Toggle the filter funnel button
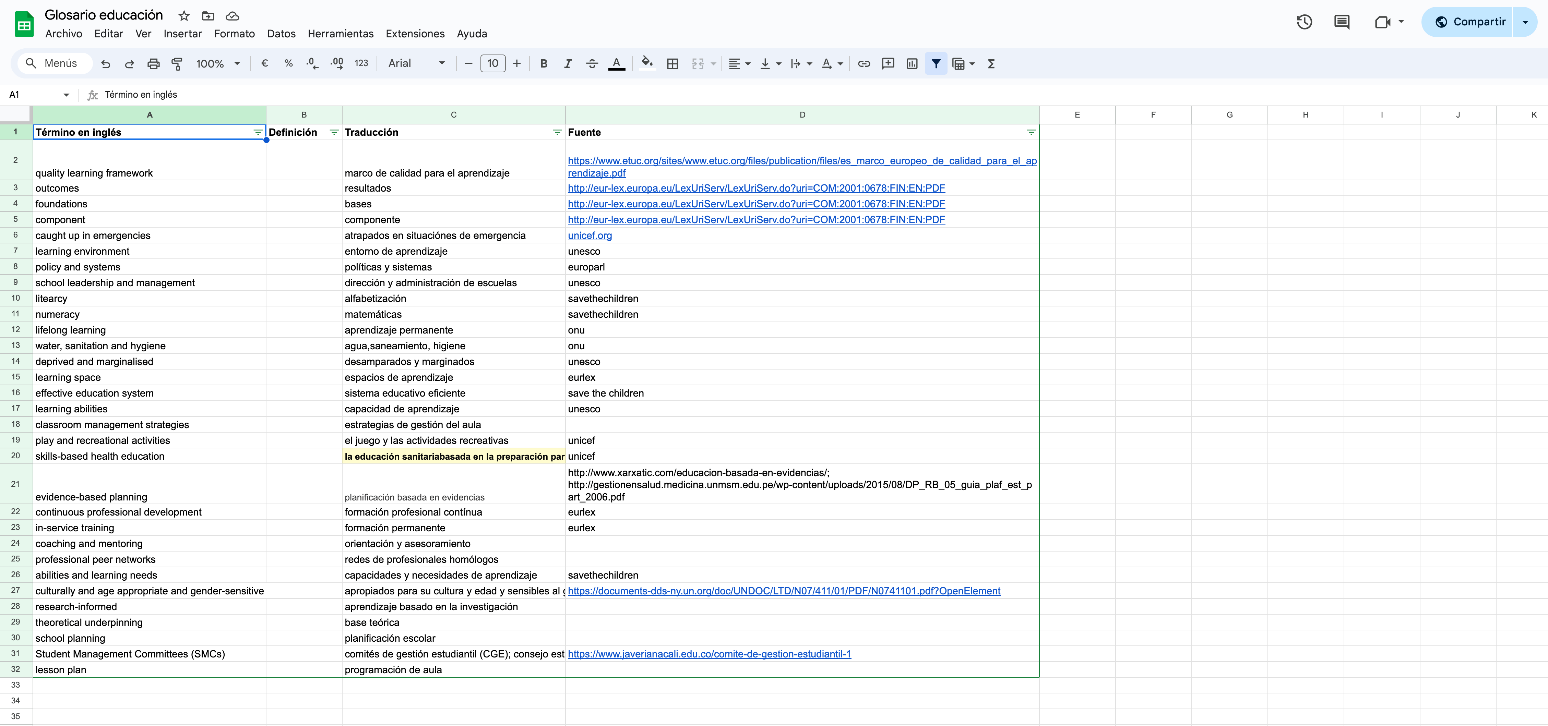1548x726 pixels. (936, 64)
